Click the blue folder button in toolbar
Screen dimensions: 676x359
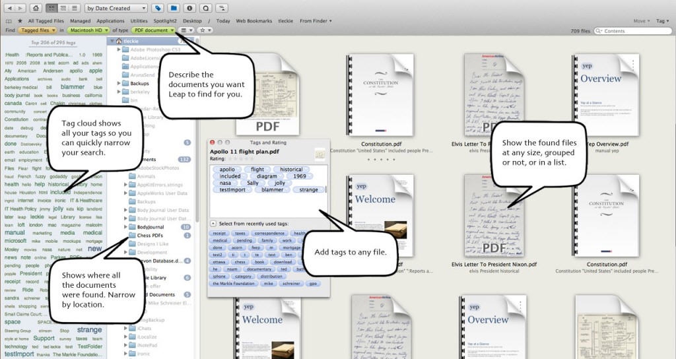[174, 8]
